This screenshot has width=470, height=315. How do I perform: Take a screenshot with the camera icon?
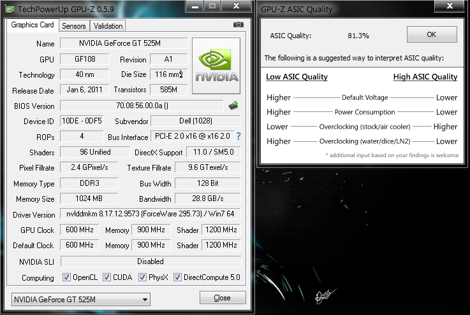239,25
